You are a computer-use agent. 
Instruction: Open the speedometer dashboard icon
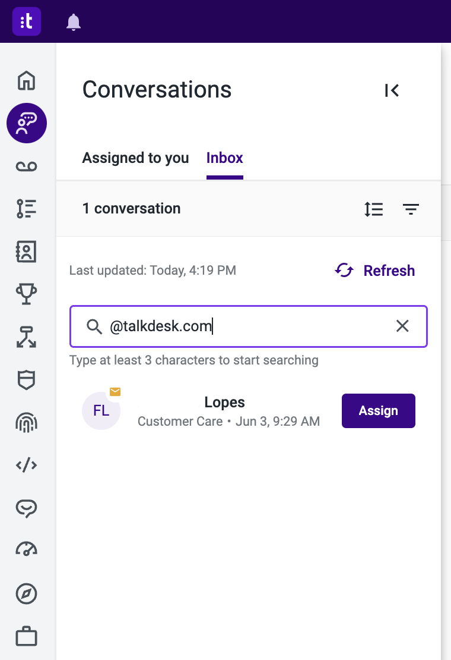(x=27, y=549)
